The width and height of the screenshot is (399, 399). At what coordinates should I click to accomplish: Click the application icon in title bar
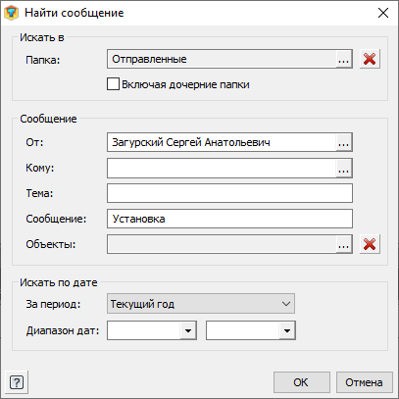(12, 13)
